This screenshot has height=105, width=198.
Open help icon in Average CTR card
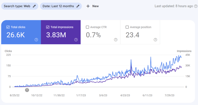pos(116,40)
